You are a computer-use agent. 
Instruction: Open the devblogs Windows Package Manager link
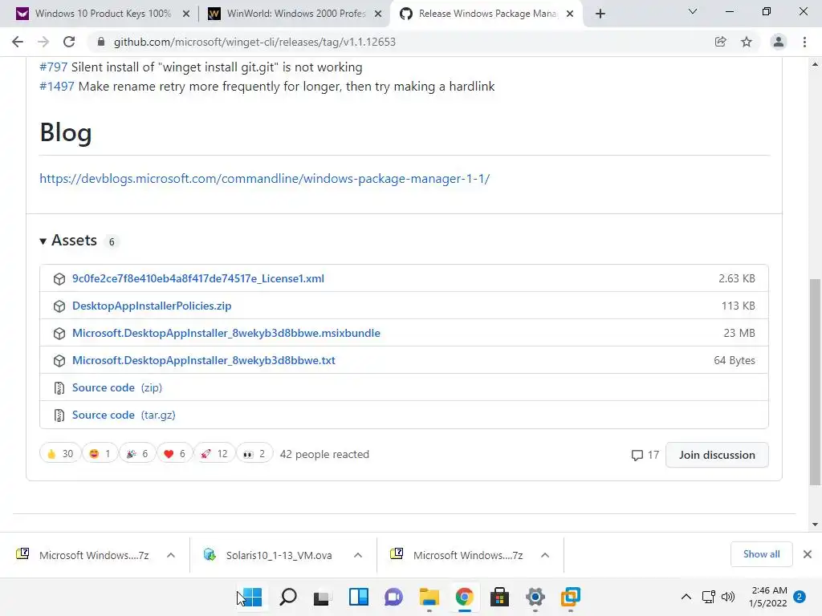click(265, 179)
